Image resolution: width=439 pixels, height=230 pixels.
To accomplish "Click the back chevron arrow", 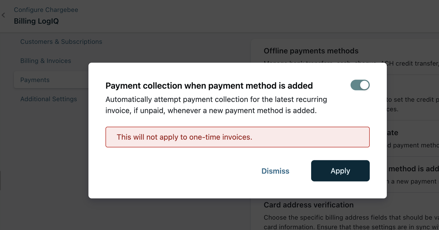I will (3, 15).
